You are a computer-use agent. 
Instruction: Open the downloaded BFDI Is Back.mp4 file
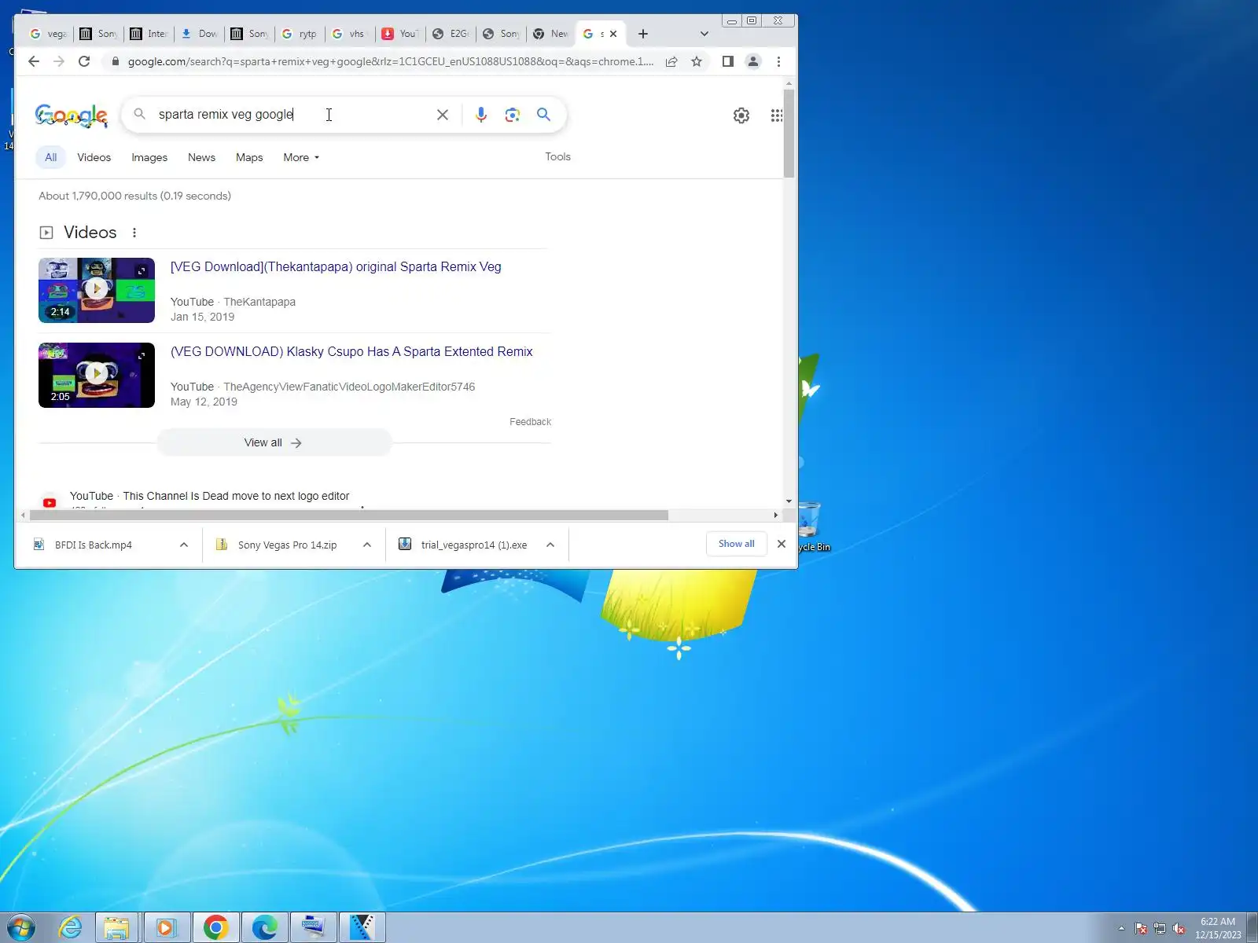point(94,545)
